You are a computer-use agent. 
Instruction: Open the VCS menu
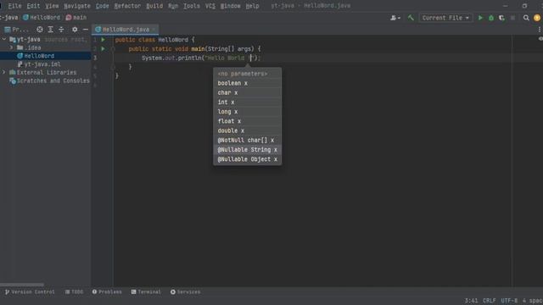210,6
